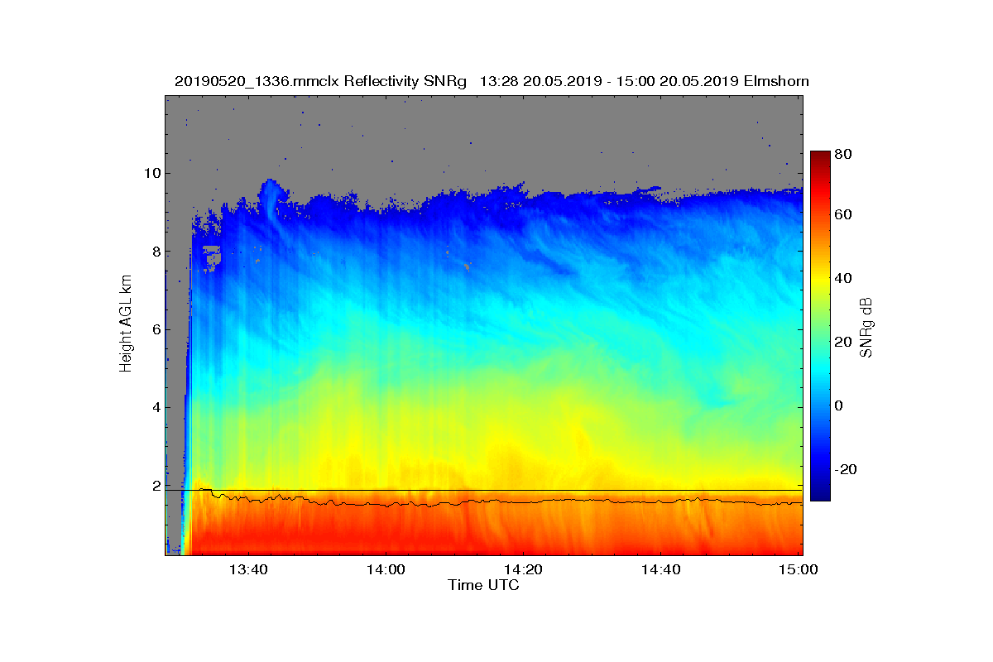Click the height tick label 6

[x=156, y=329]
